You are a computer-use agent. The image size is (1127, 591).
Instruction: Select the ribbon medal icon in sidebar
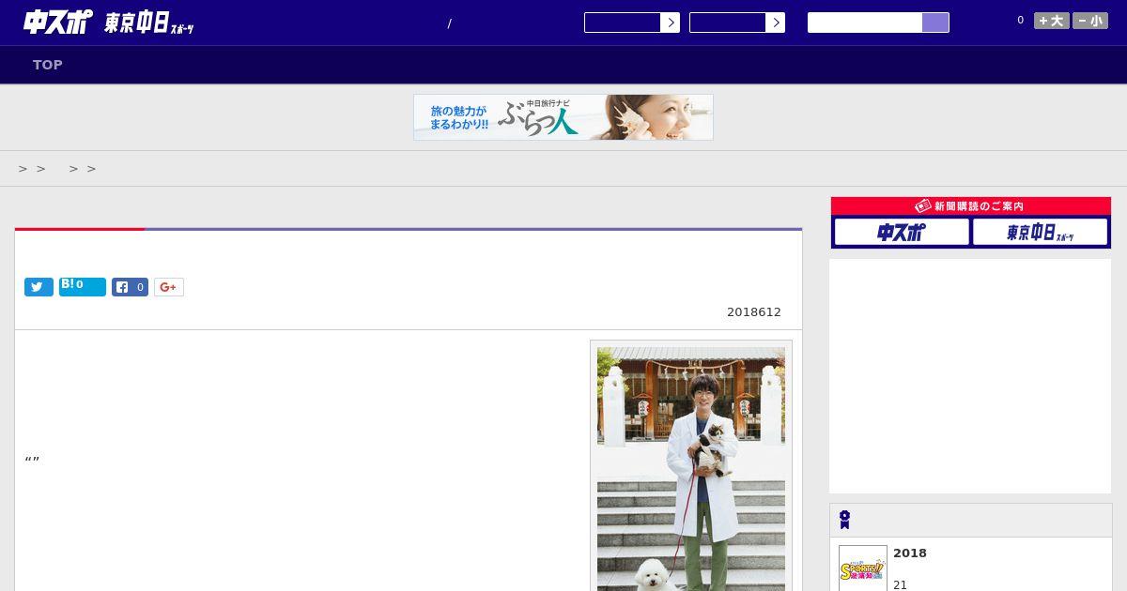pyautogui.click(x=844, y=520)
